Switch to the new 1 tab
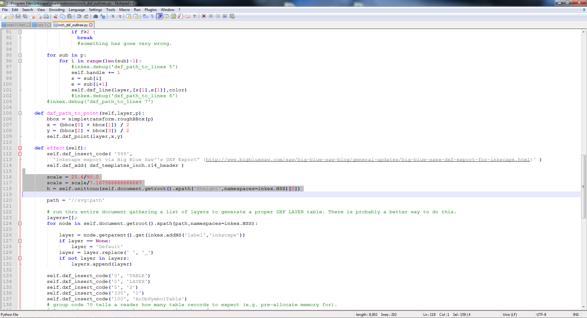 [41, 25]
